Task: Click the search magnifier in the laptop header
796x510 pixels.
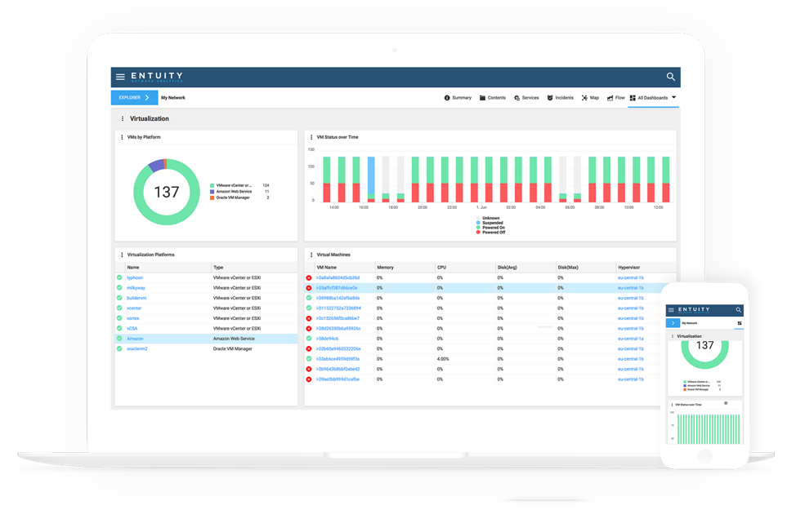Action: tap(671, 77)
